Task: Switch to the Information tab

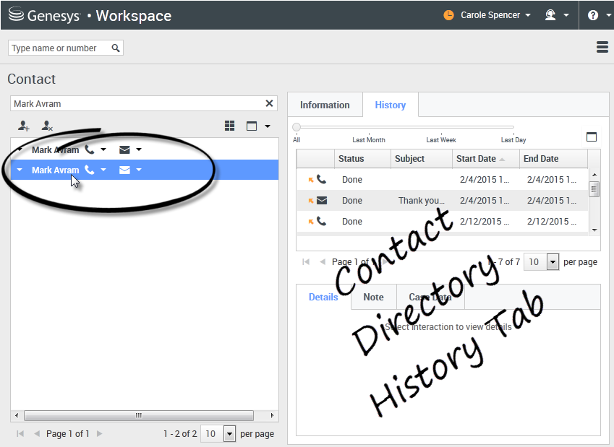Action: (x=325, y=105)
